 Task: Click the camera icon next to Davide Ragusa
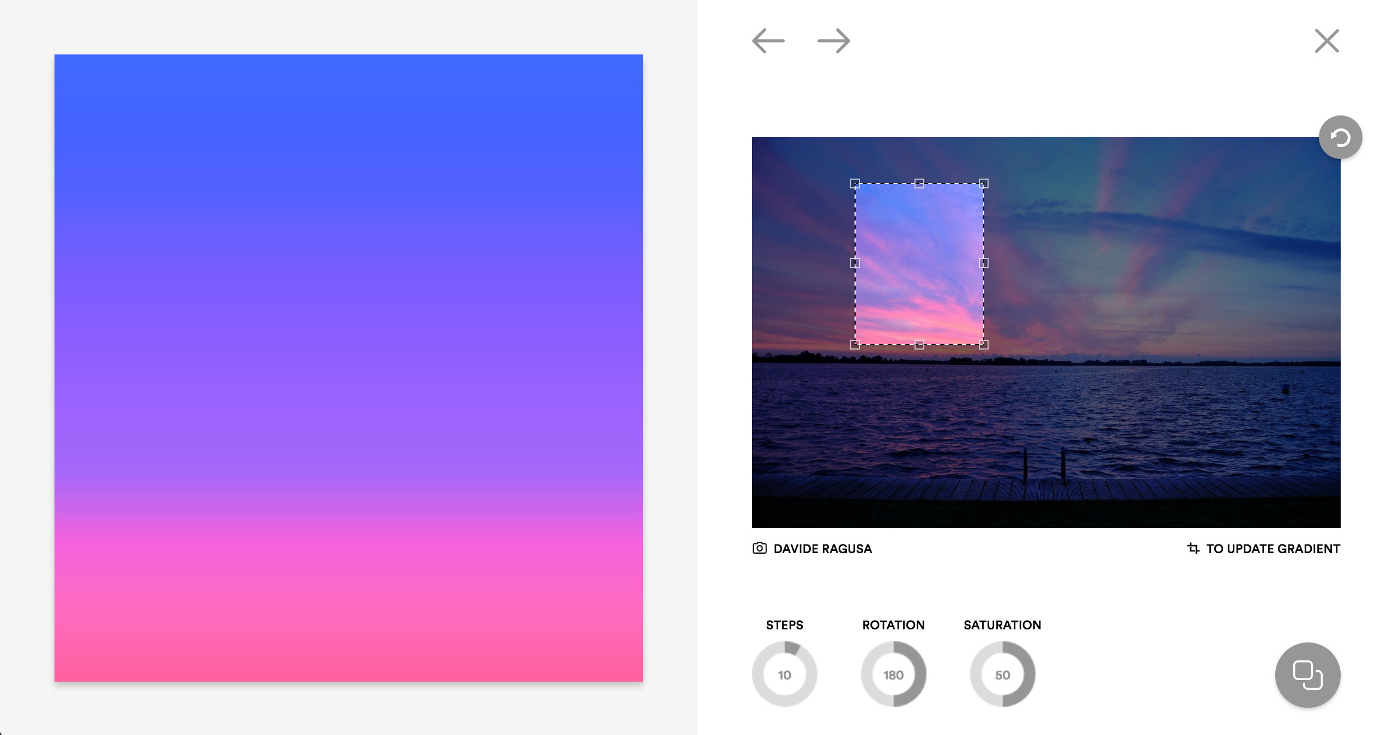(759, 549)
